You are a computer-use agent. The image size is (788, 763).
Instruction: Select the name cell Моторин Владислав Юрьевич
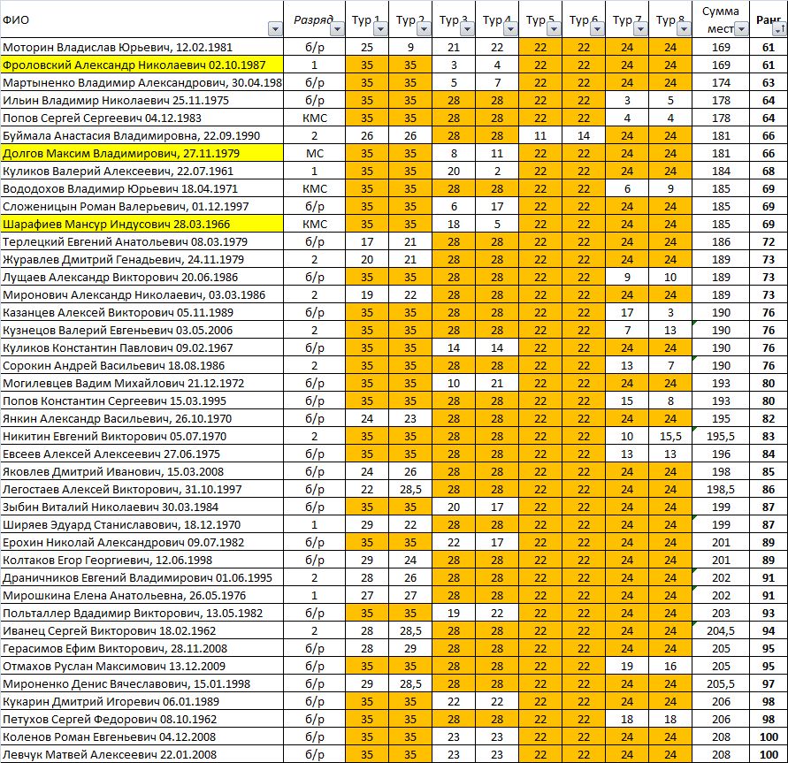(x=142, y=47)
